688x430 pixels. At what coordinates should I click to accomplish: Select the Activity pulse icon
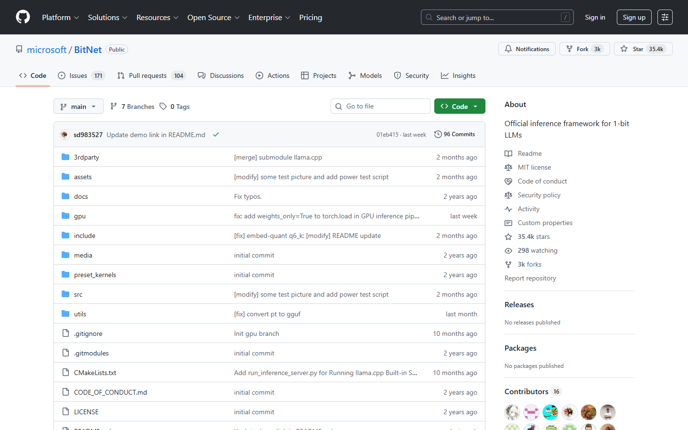coord(508,209)
